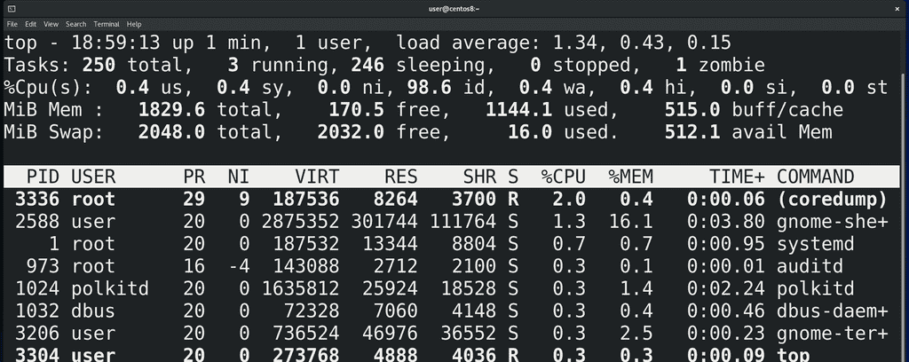Click the load average value 1.34

point(574,43)
